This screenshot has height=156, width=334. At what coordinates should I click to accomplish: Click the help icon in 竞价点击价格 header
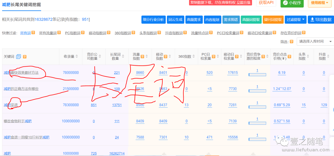click(289, 56)
